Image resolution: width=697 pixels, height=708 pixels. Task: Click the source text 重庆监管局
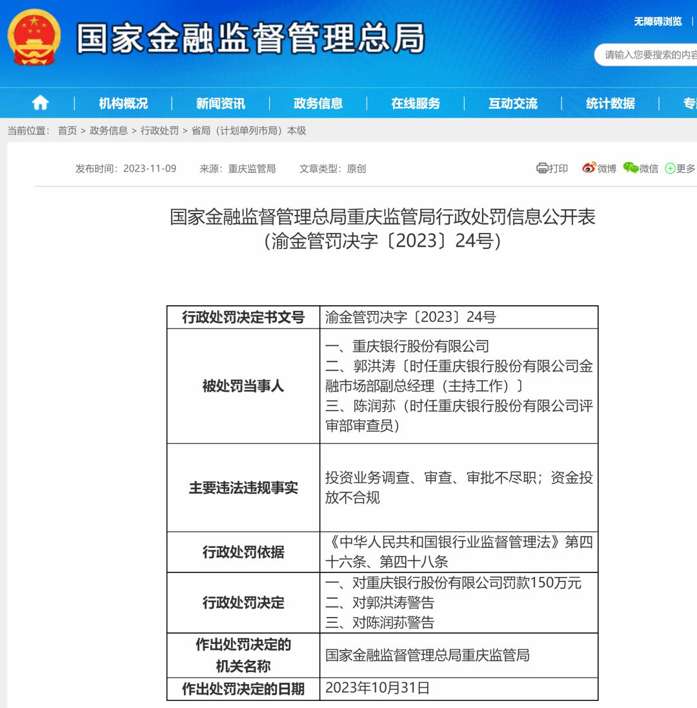252,168
